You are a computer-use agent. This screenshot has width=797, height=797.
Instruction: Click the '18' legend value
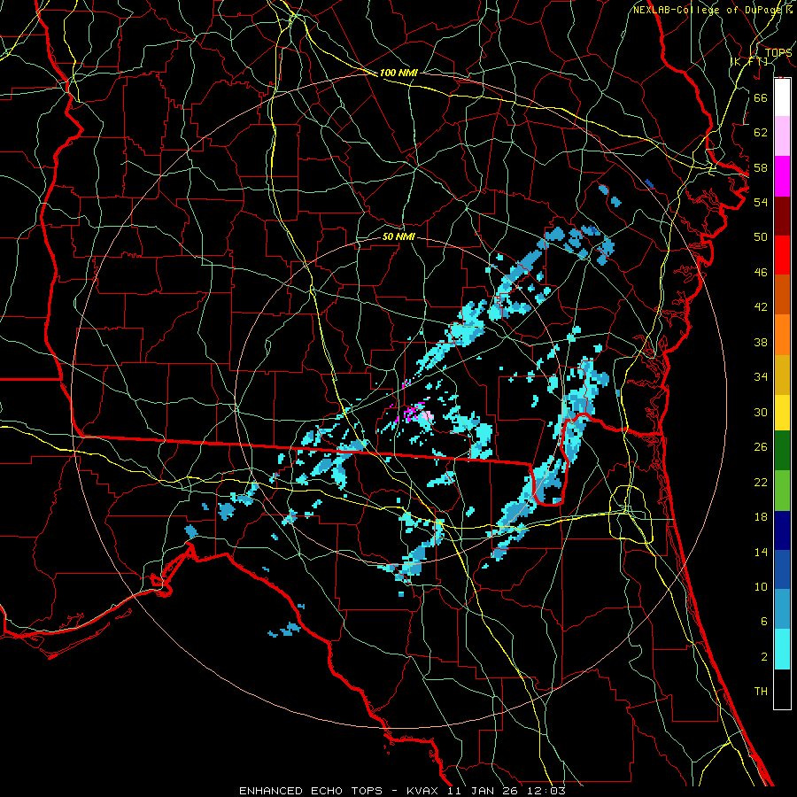(x=761, y=517)
